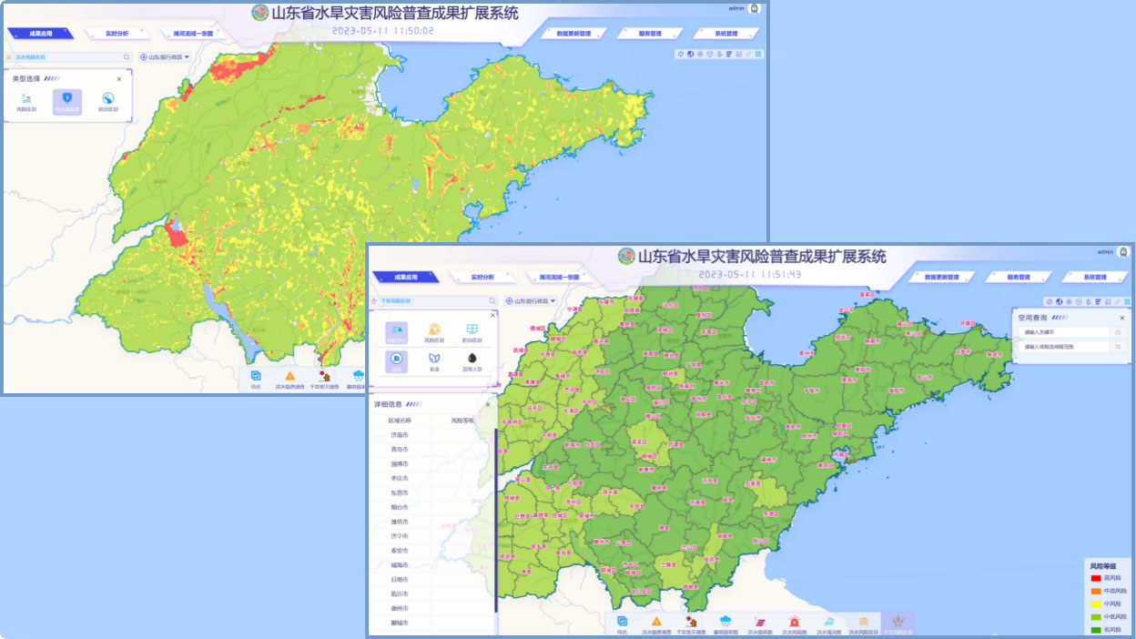Viewport: 1136px width, 639px height.
Task: Select the 防治区划 icon in 类型选择 panel
Action: coord(107,99)
